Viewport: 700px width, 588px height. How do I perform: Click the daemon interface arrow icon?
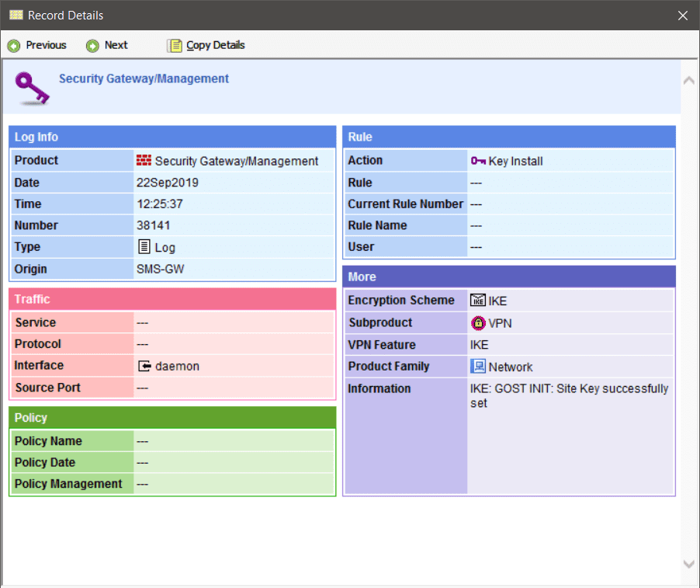(144, 366)
